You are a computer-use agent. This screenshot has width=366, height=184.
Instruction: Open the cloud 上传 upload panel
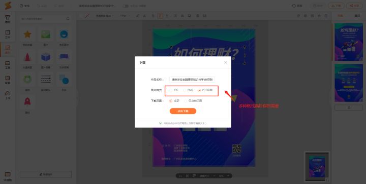click(8, 95)
